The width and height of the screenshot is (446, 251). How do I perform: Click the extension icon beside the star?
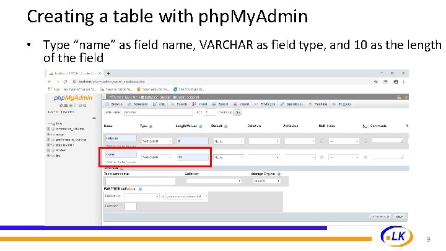coord(385,82)
